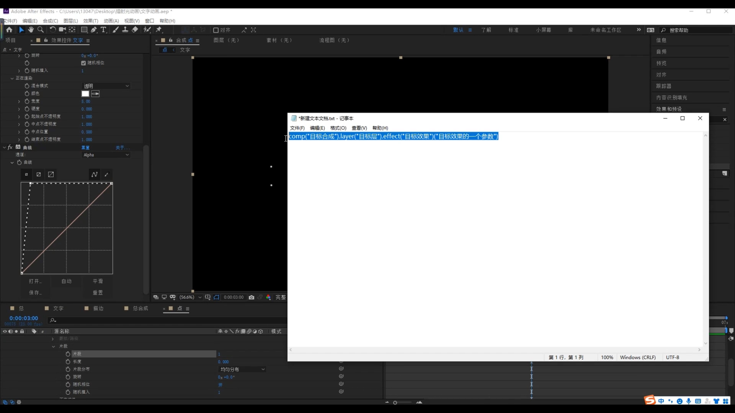This screenshot has height=413, width=735.
Task: Select the Puppet Pin tool
Action: coord(159,30)
